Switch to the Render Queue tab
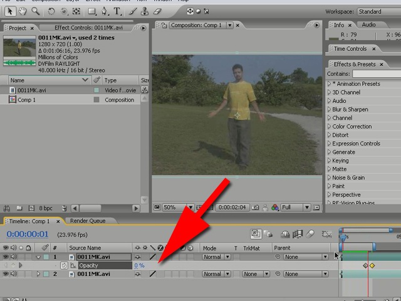The width and height of the screenshot is (401, 301). (88, 221)
